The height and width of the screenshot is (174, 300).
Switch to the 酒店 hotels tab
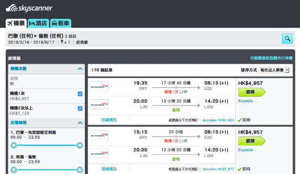click(38, 23)
